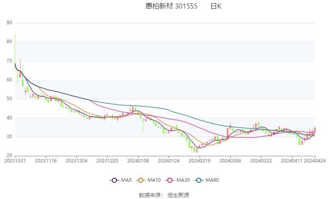328x199 pixels.
Task: Click the 日K label in title
Action: [216, 6]
